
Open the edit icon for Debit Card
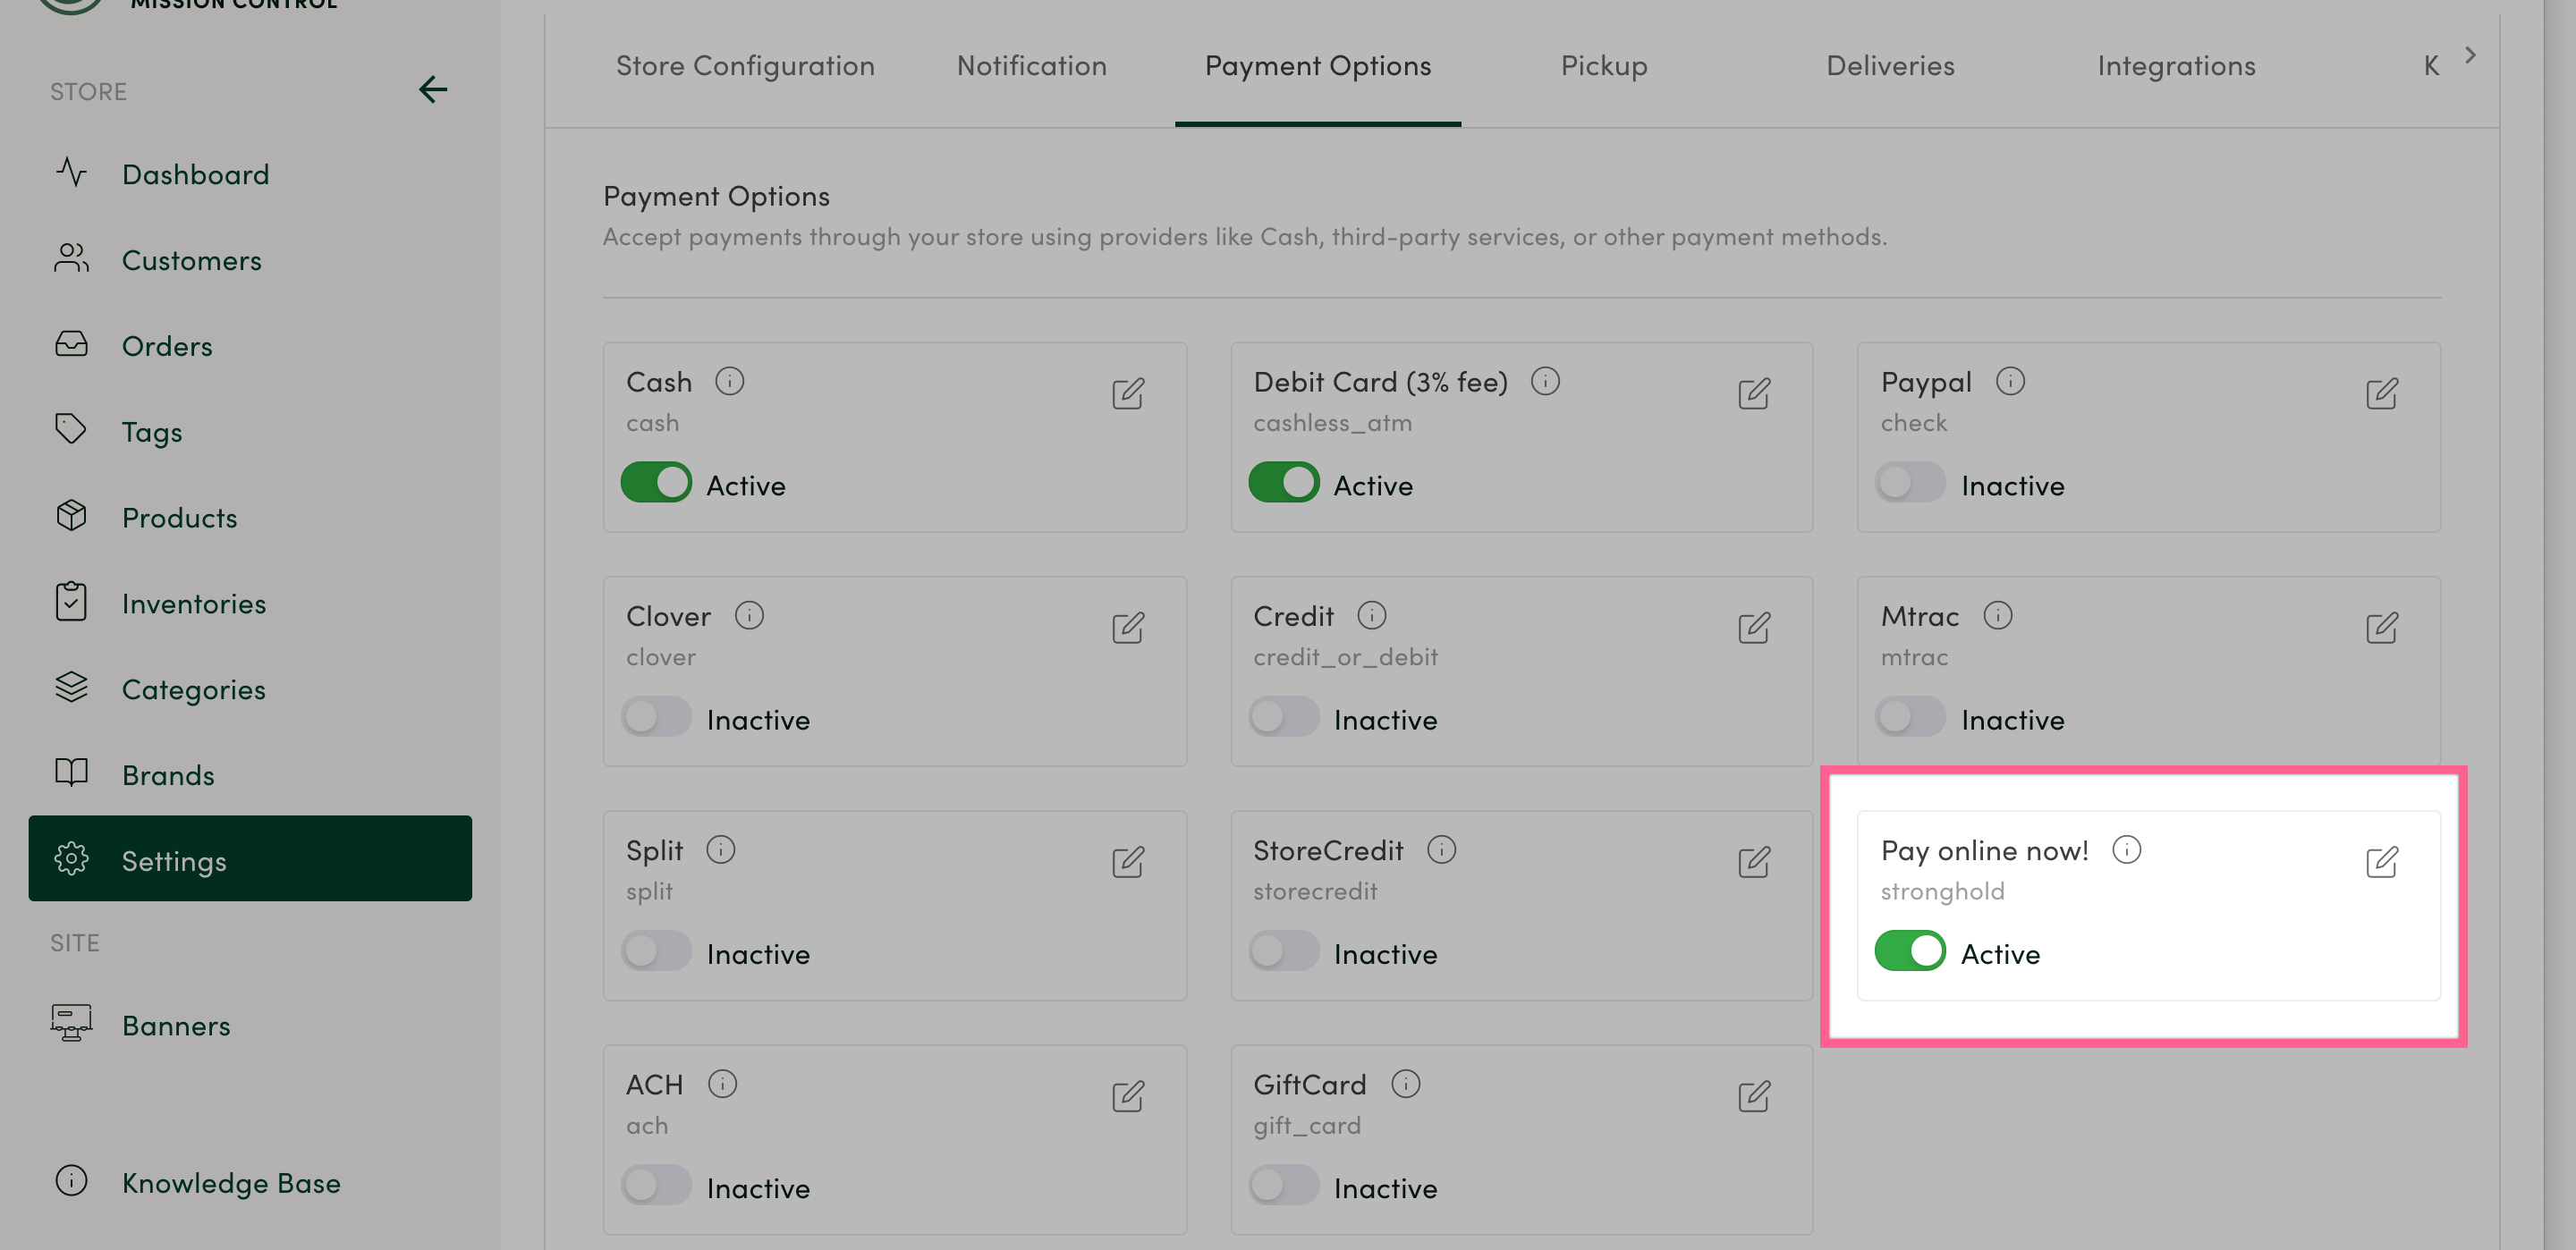pos(1754,393)
